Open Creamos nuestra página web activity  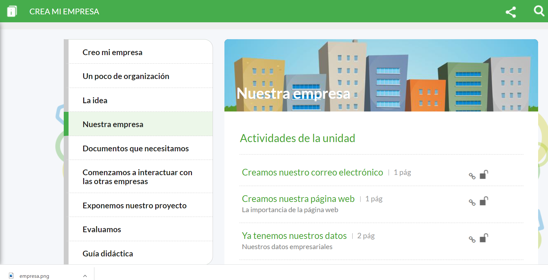298,199
